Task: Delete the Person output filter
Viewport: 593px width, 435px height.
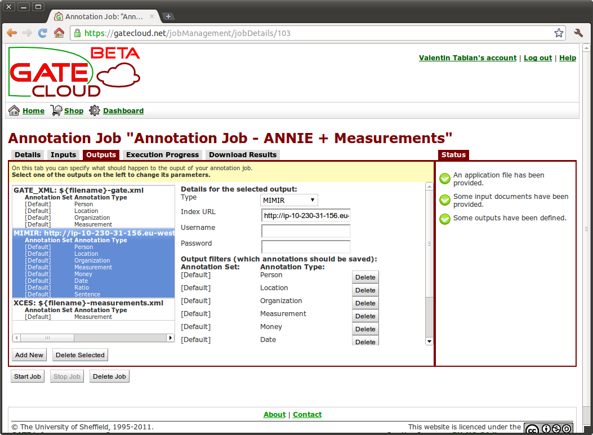Action: point(365,277)
